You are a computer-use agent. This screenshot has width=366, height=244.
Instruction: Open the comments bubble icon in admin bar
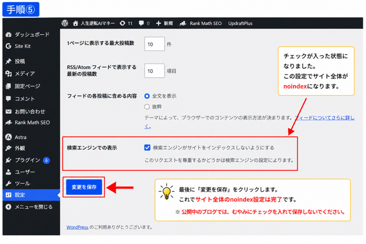[x=141, y=23]
